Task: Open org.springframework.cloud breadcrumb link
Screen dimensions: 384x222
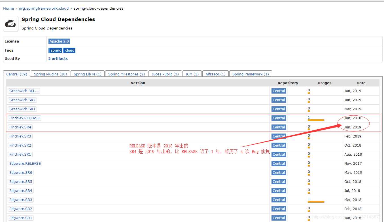Action: coord(44,8)
